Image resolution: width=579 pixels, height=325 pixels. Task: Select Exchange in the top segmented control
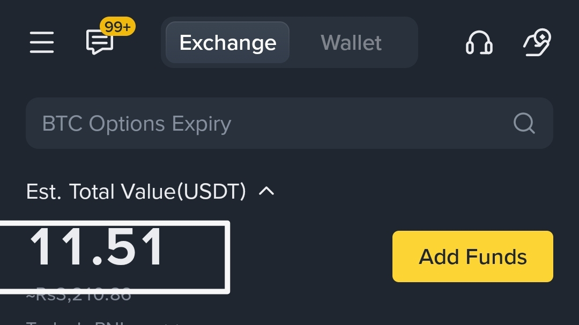tap(227, 42)
